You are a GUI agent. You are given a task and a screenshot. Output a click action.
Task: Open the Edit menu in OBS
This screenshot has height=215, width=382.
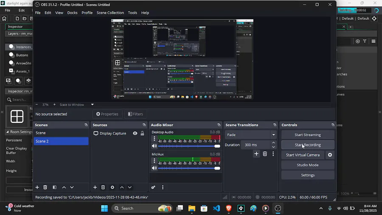(48, 13)
